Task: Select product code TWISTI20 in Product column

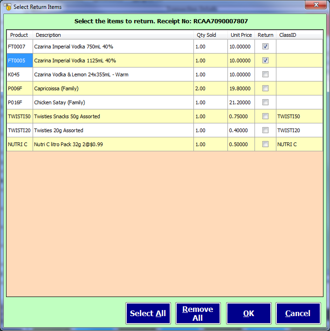Action: (20, 130)
